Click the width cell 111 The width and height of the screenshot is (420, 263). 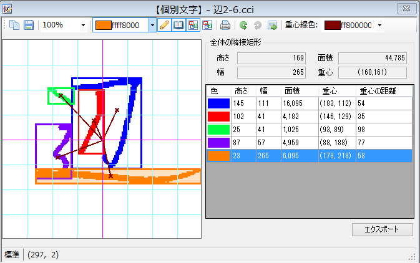268,103
